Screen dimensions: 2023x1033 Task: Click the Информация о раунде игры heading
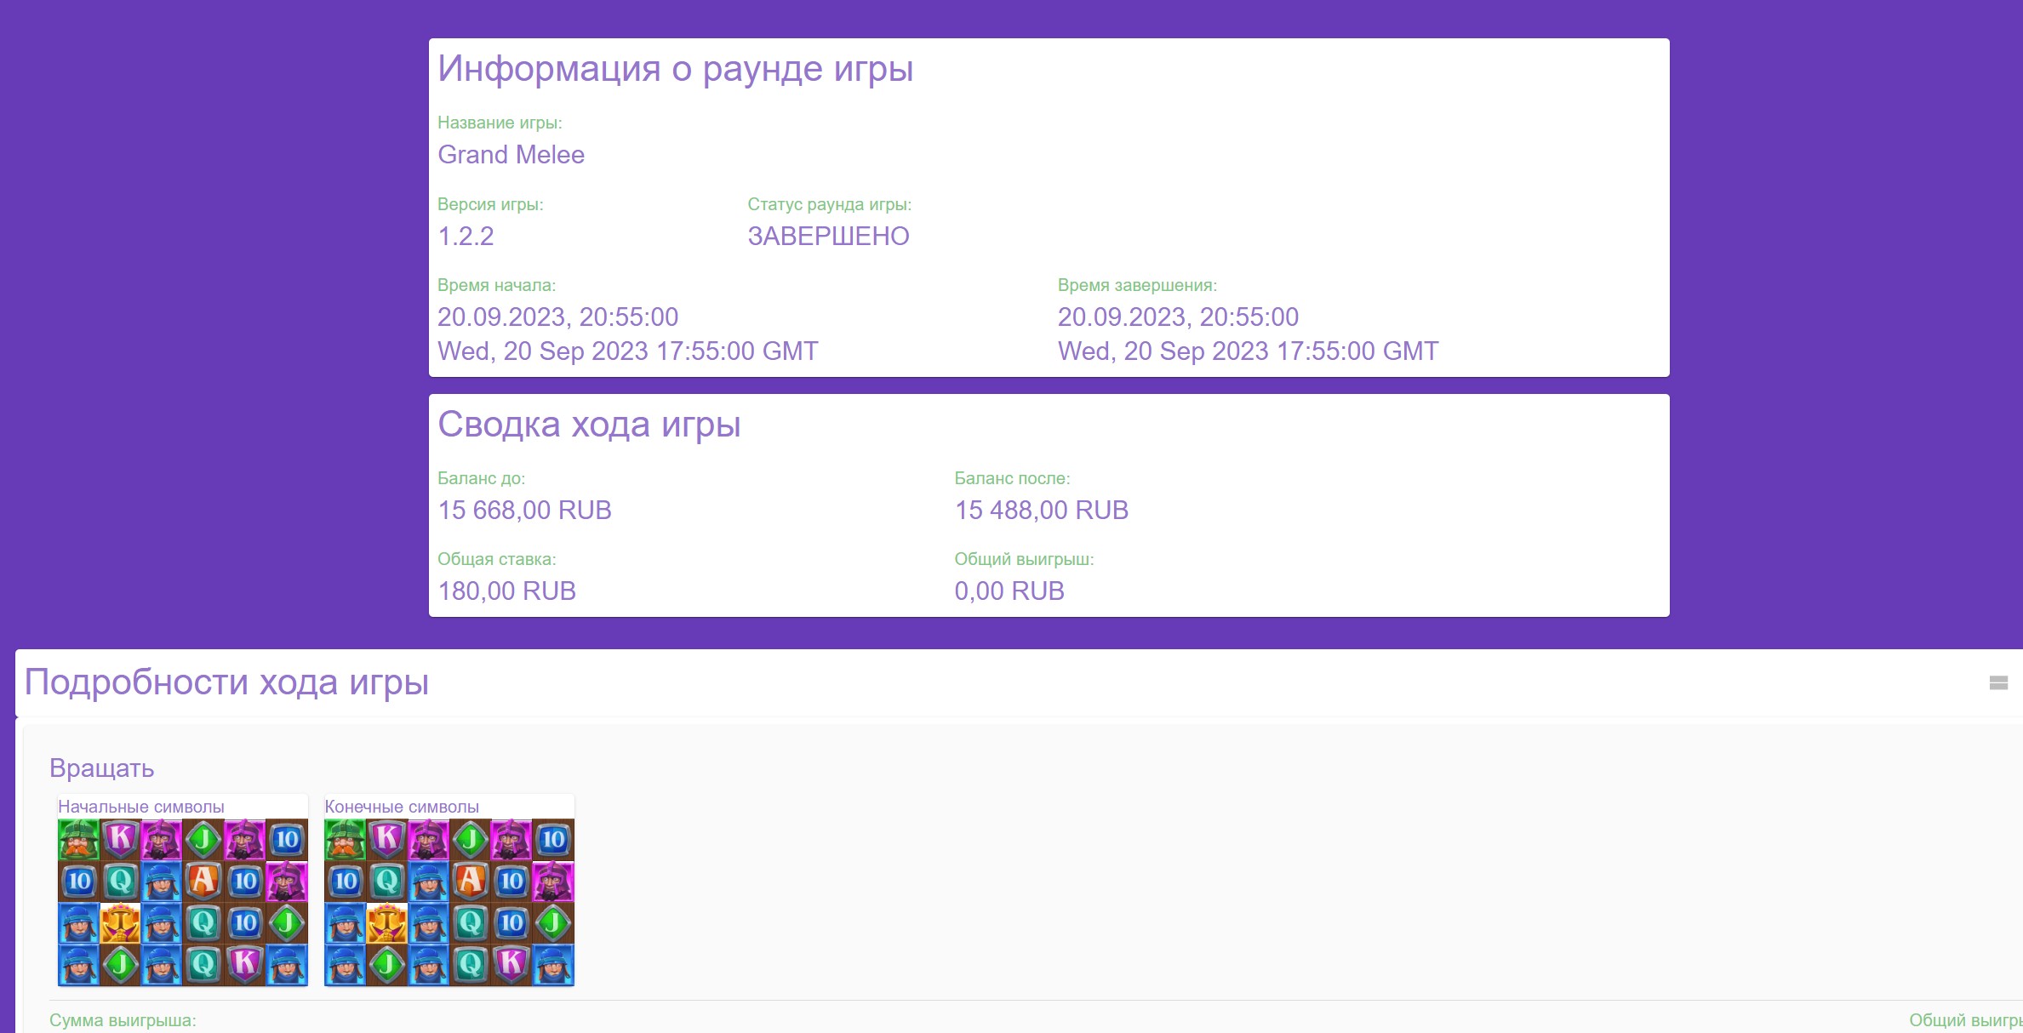coord(675,68)
